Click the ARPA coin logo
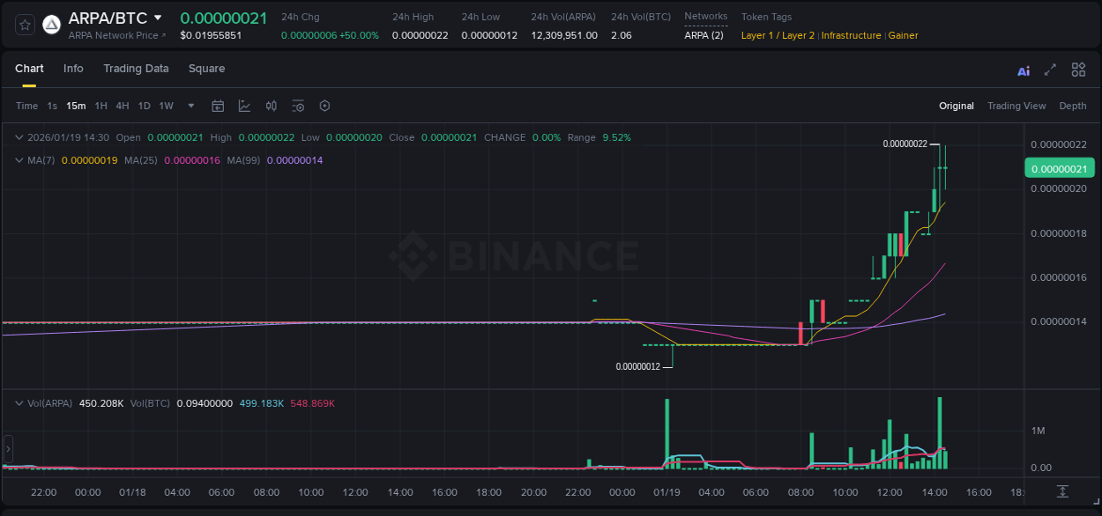Screen dimensions: 1102x516 point(51,24)
